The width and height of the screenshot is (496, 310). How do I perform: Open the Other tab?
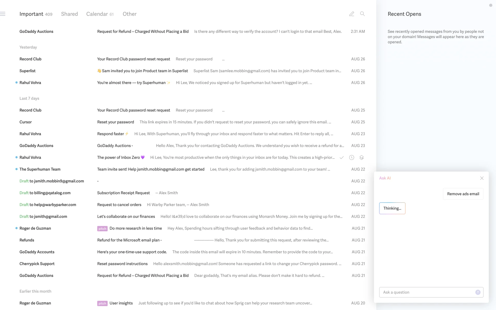129,14
